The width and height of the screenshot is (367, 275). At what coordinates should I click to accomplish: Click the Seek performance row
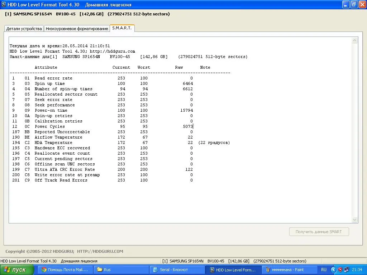tap(103, 105)
